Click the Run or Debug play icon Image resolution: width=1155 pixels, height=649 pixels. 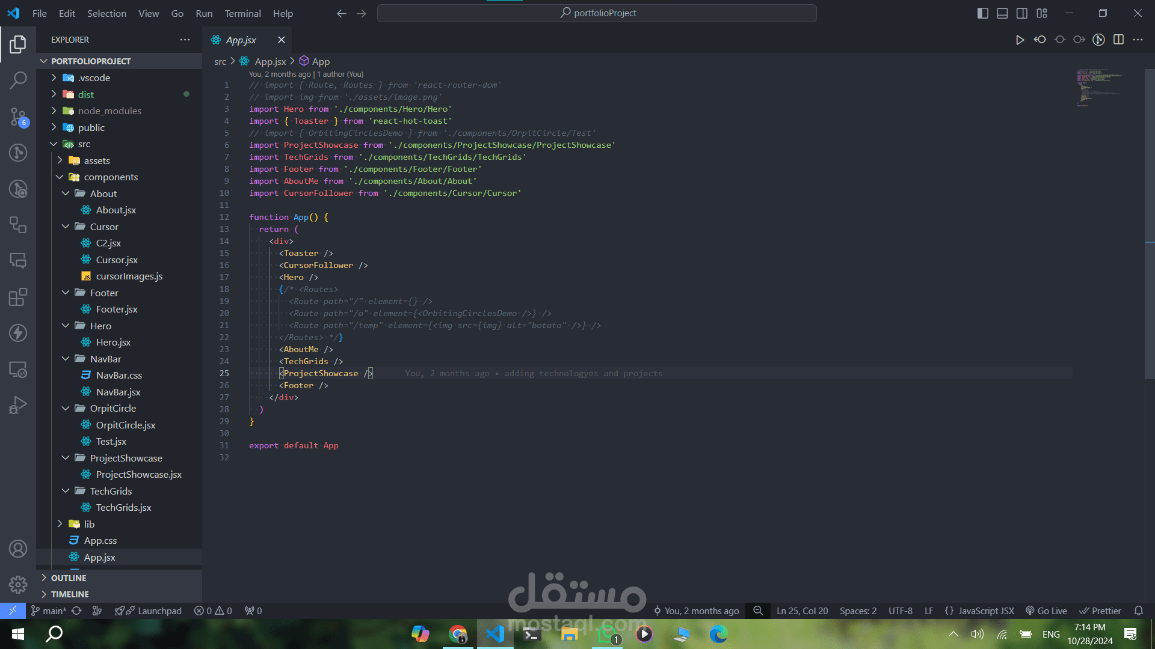click(1020, 40)
